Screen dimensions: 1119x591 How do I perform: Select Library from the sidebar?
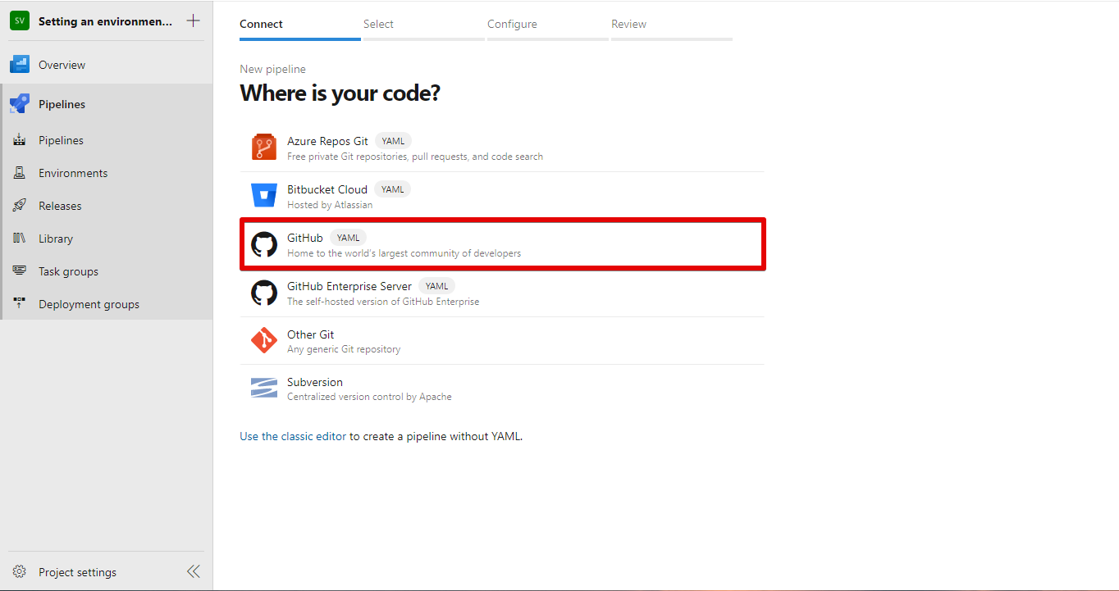tap(56, 239)
